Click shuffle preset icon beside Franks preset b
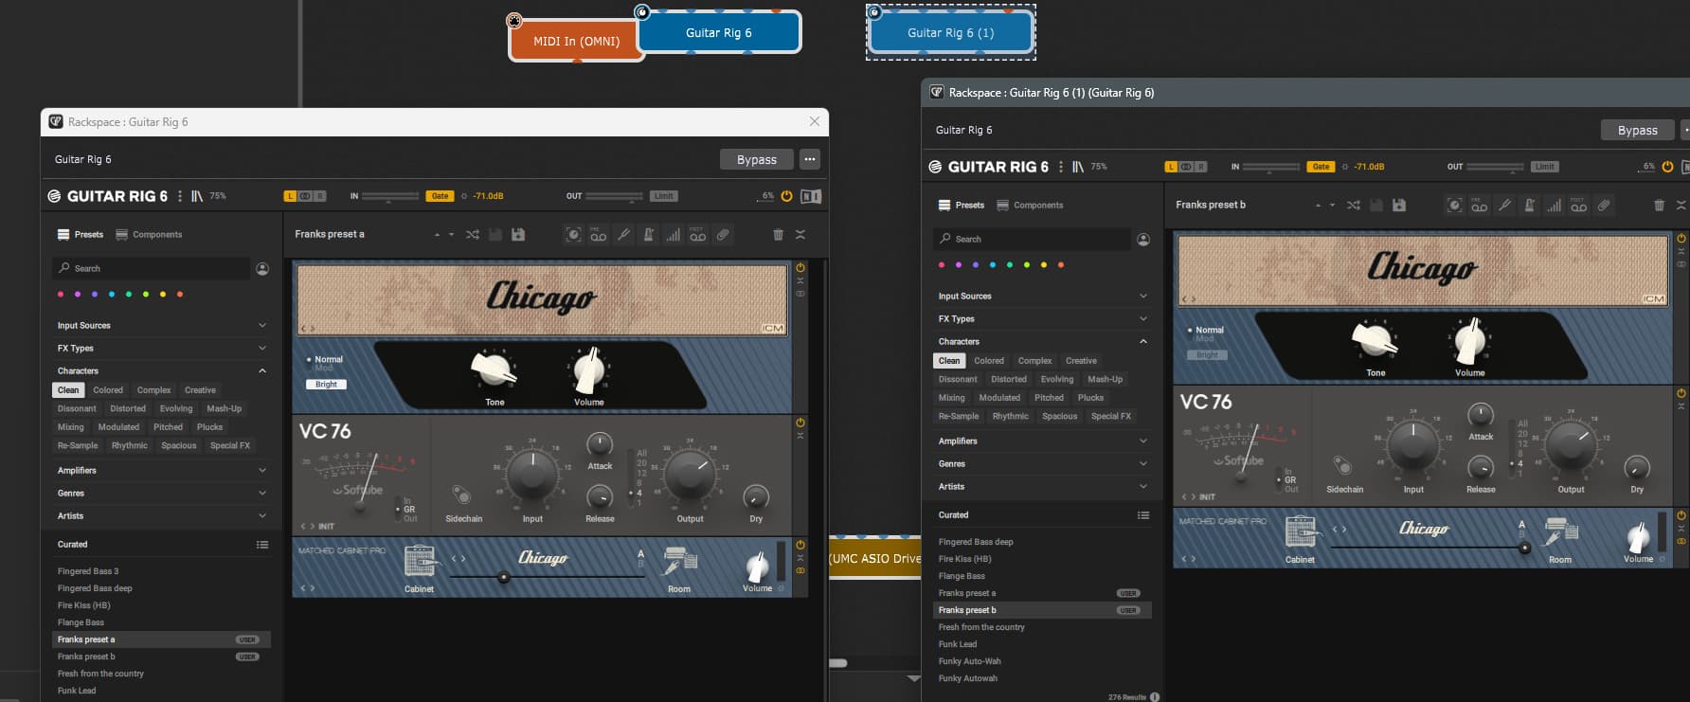The width and height of the screenshot is (1690, 702). coord(1354,205)
